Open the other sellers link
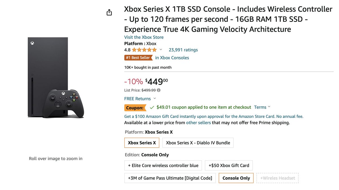The height and width of the screenshot is (190, 339). [x=198, y=123]
